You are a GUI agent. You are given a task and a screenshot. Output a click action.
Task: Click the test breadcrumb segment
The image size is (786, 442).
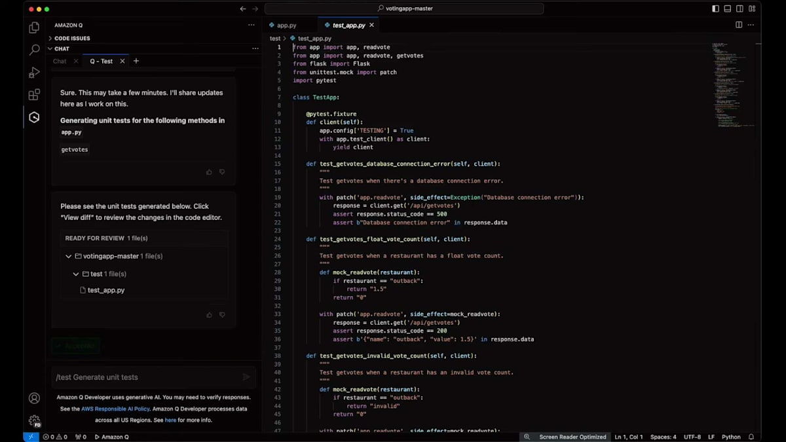click(275, 39)
